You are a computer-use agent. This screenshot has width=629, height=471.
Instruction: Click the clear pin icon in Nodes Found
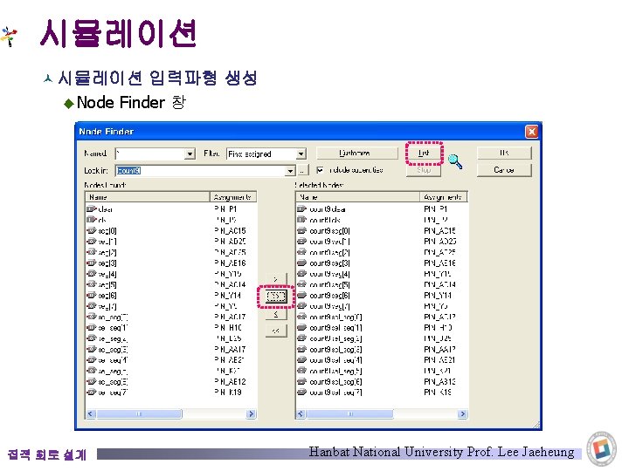pos(92,208)
